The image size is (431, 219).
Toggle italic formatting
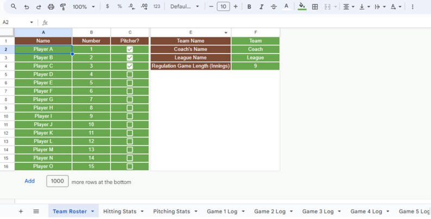(x=262, y=7)
